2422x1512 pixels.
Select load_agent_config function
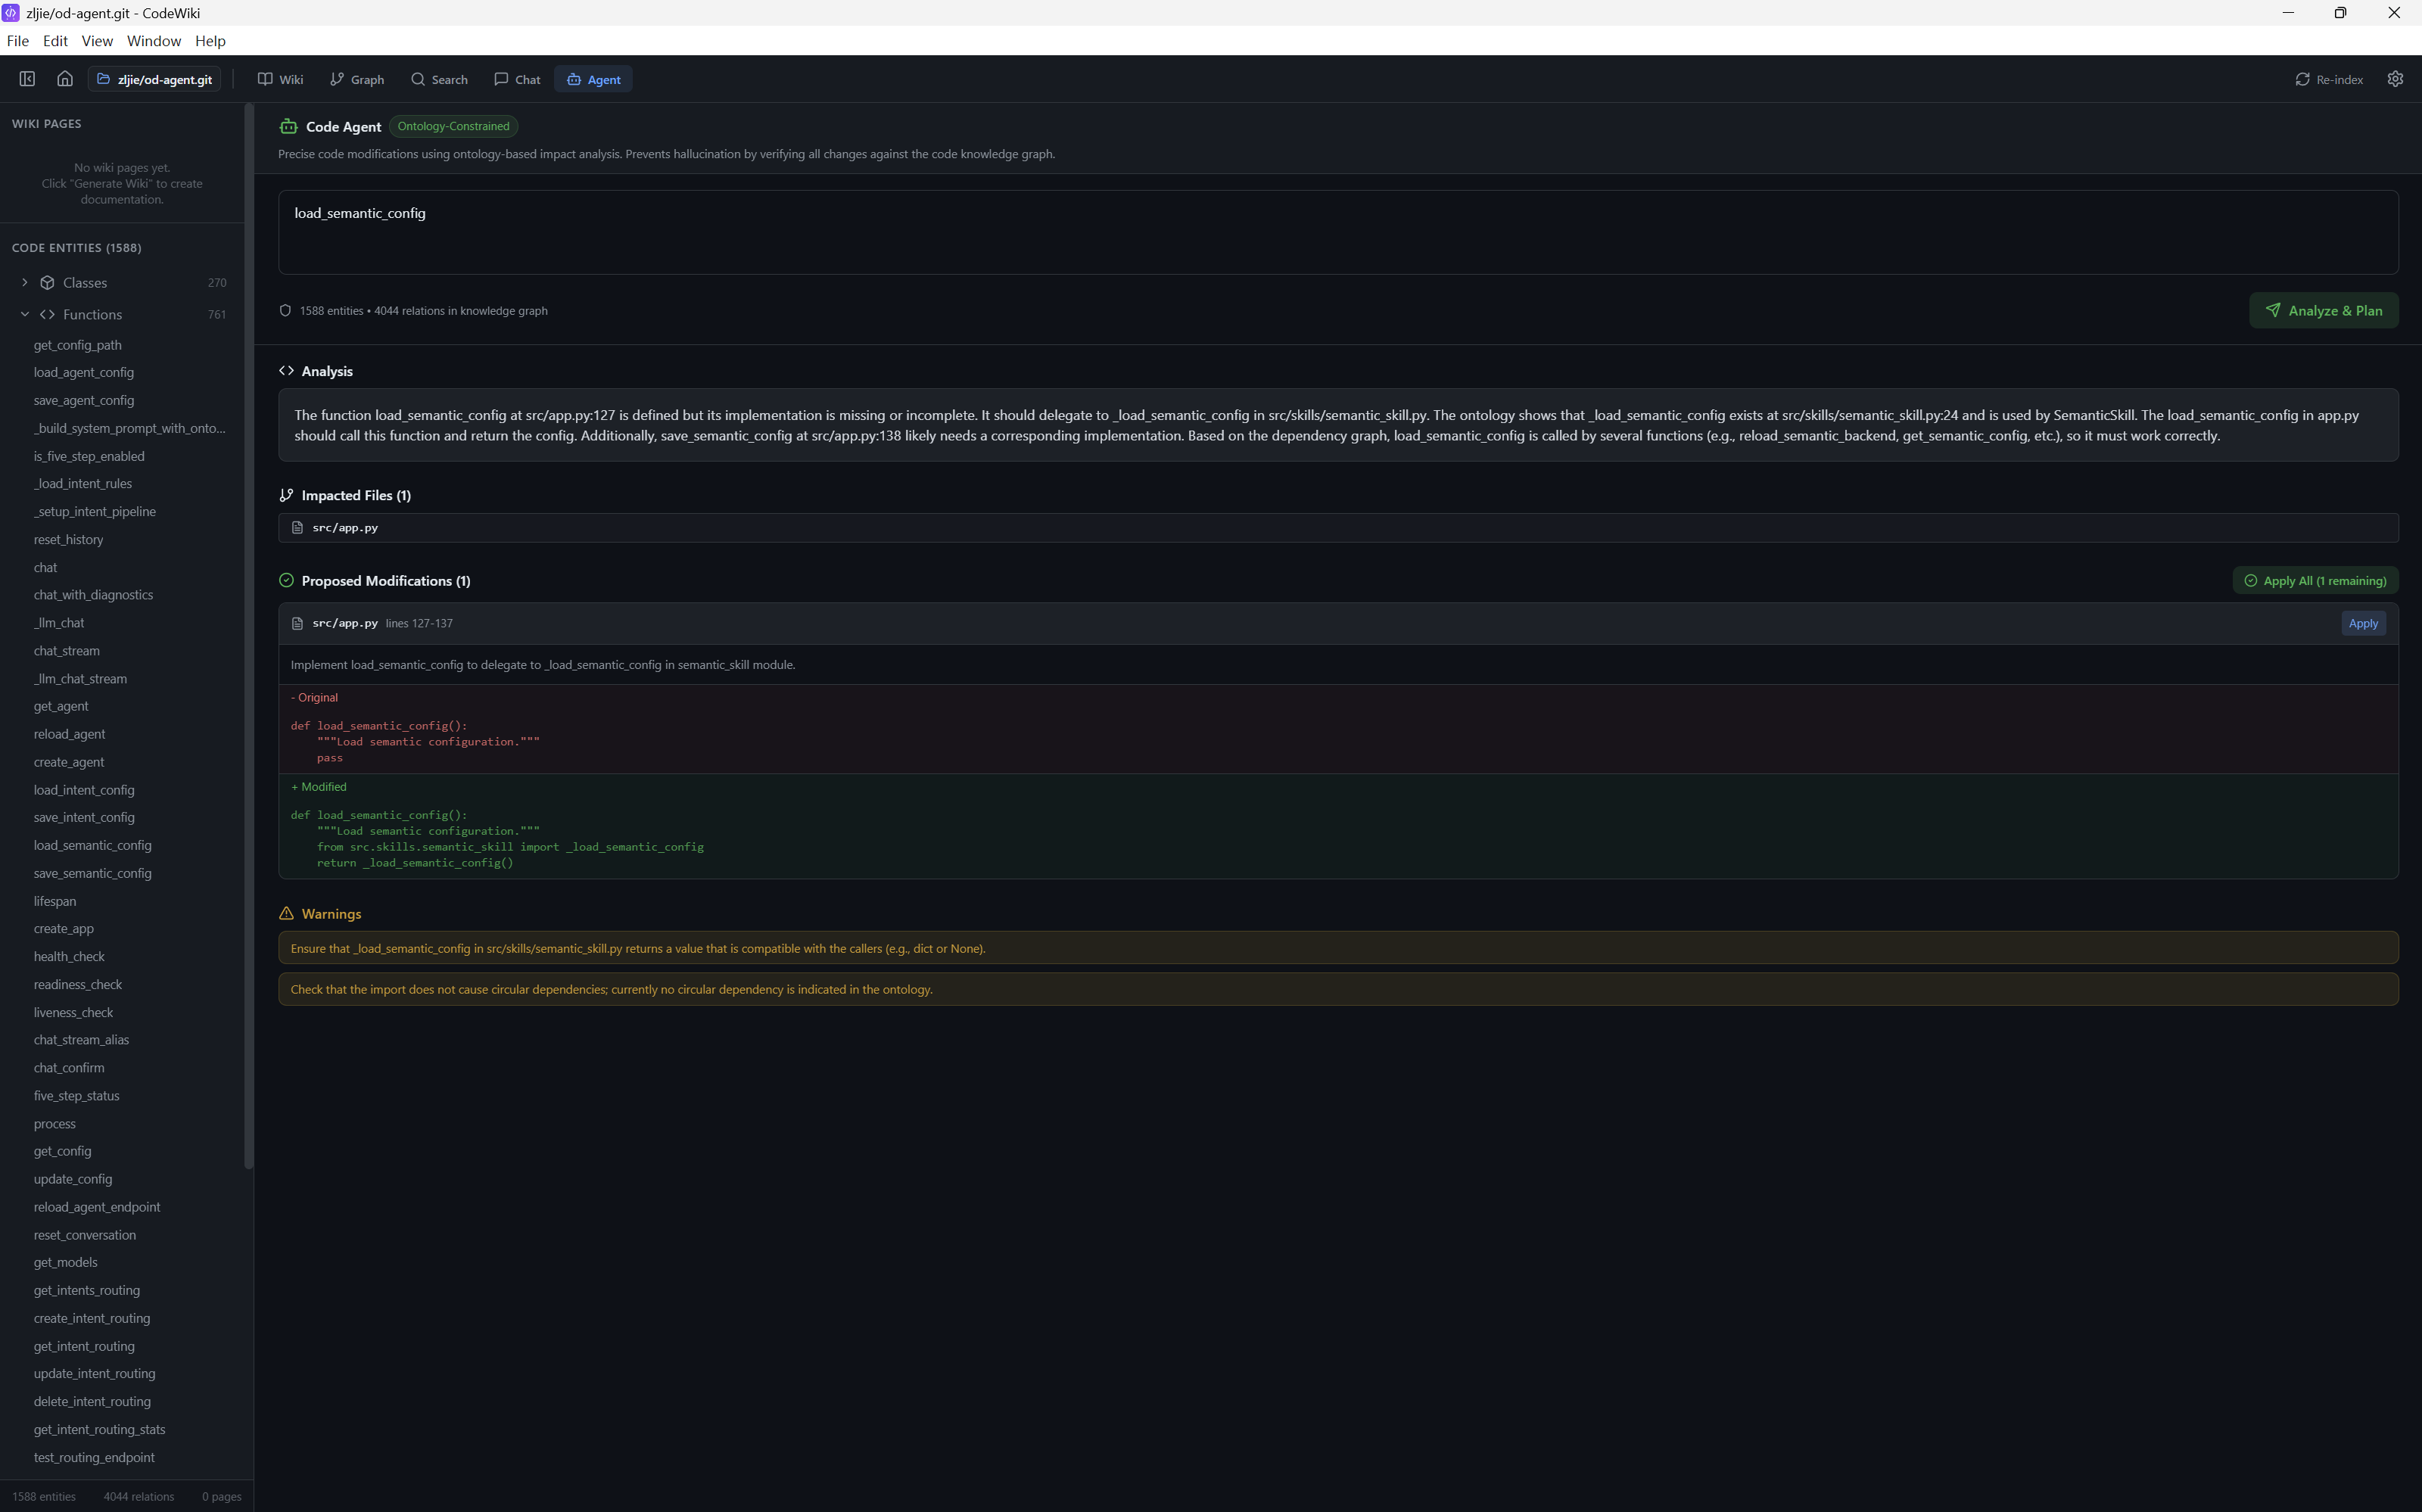(x=84, y=372)
